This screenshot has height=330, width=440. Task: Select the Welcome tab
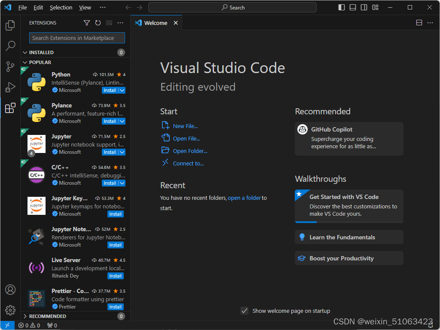point(156,22)
